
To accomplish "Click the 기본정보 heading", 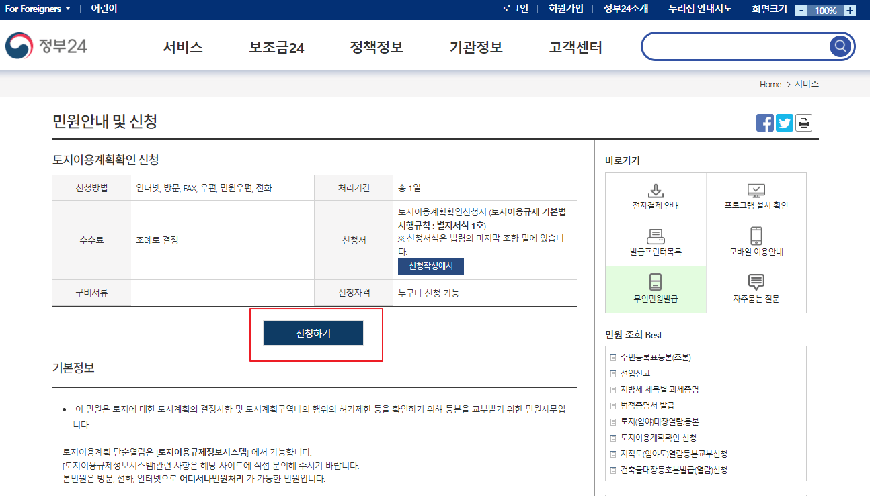I will coord(73,368).
